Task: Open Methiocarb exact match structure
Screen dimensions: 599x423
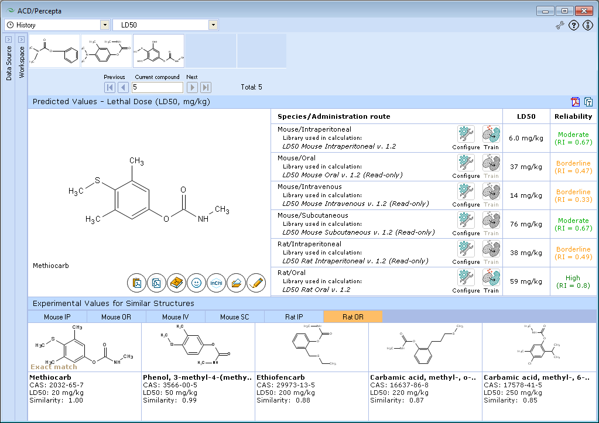Action: tap(84, 348)
